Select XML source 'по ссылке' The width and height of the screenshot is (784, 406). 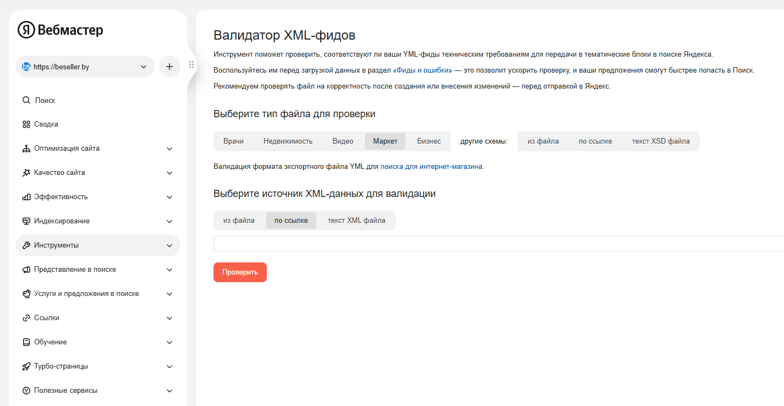click(x=291, y=221)
